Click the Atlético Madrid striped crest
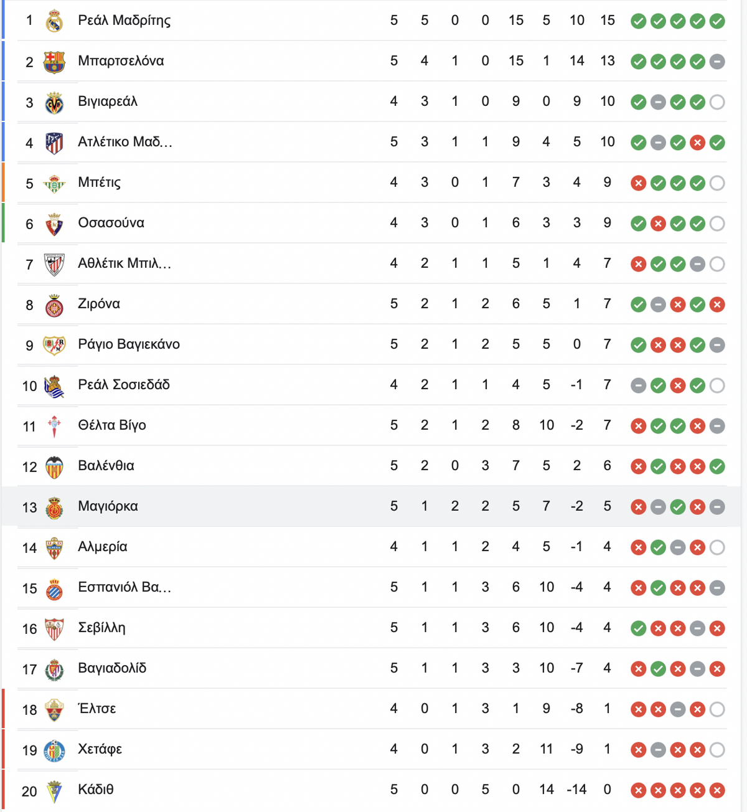 coord(55,143)
